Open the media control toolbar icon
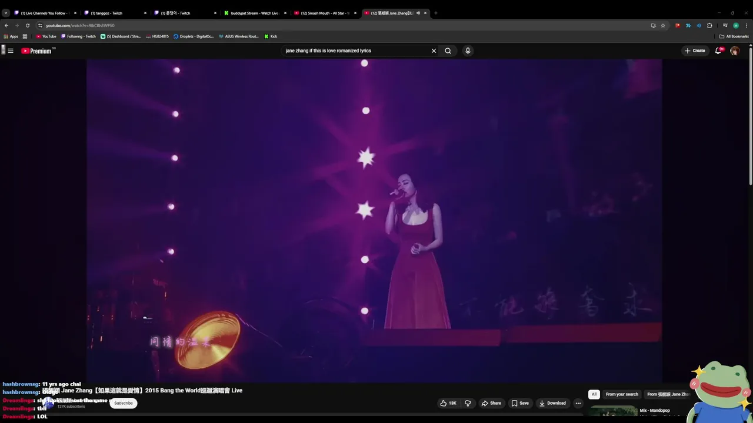The image size is (753, 423). pyautogui.click(x=725, y=25)
